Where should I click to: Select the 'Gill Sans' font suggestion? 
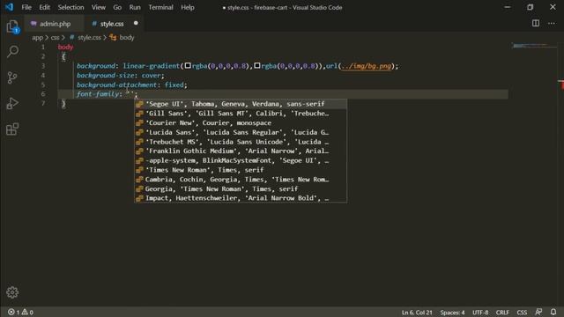pyautogui.click(x=241, y=114)
